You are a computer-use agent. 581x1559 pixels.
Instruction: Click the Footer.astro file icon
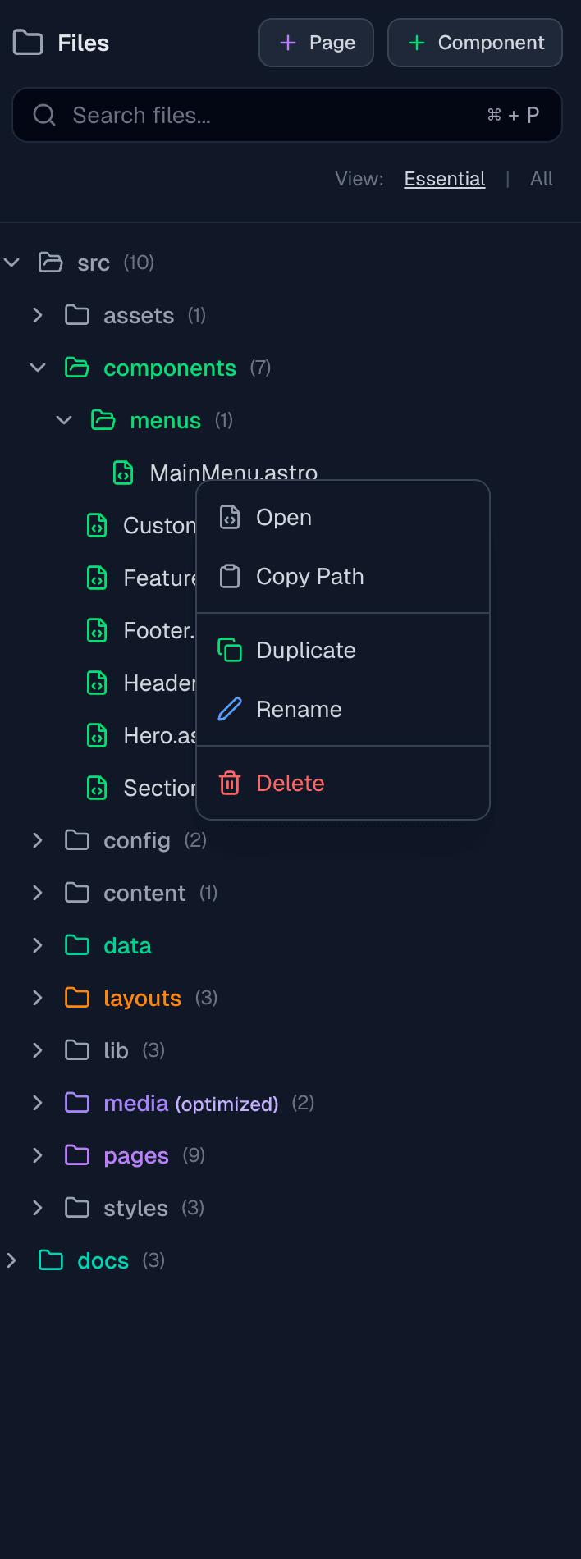click(96, 630)
